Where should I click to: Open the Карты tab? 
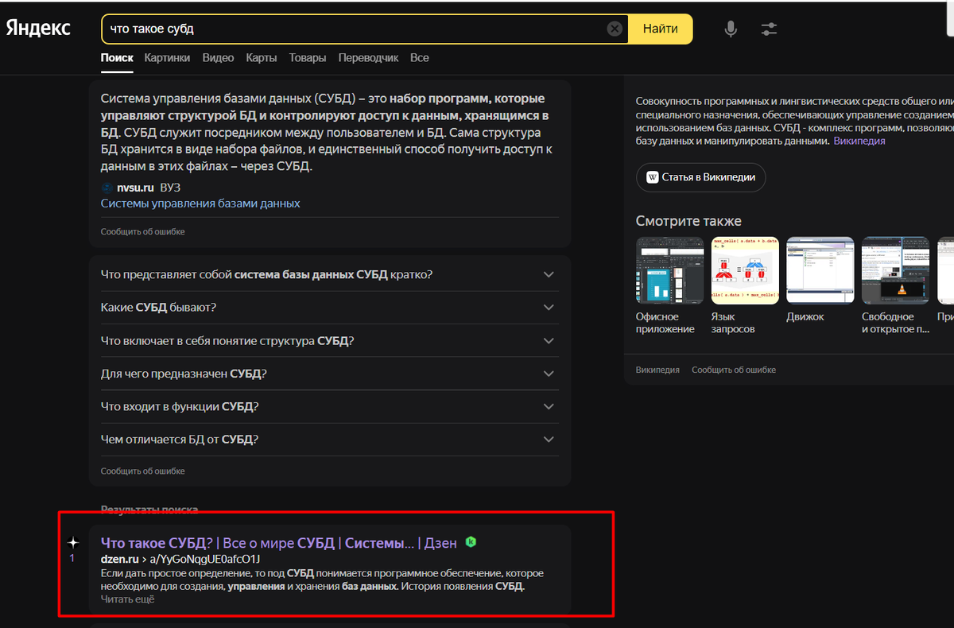coord(262,58)
